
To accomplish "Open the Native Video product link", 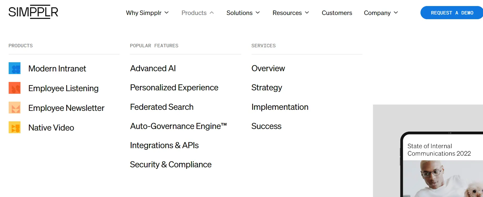I will pyautogui.click(x=51, y=128).
